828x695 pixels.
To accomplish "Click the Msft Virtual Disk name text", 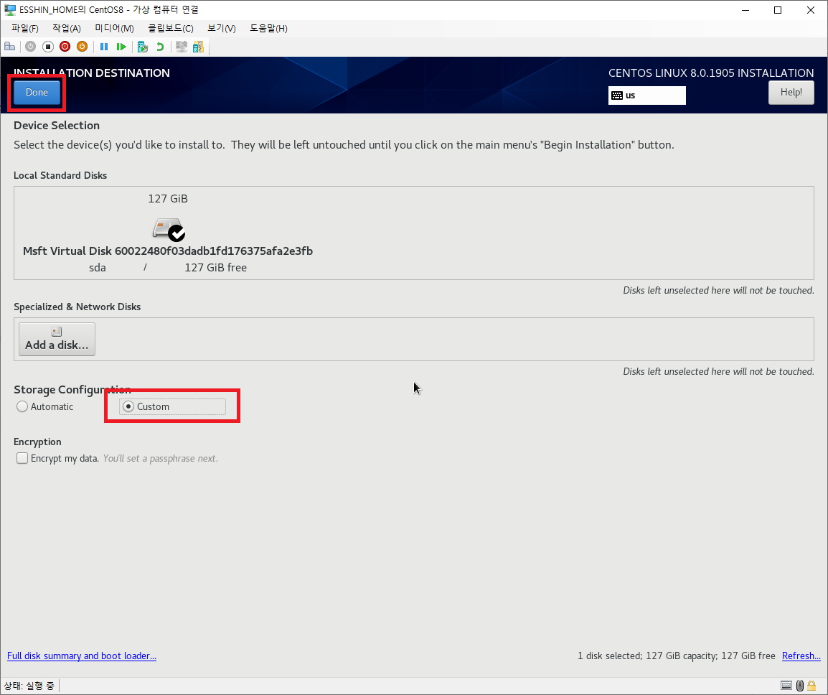I will pos(168,251).
